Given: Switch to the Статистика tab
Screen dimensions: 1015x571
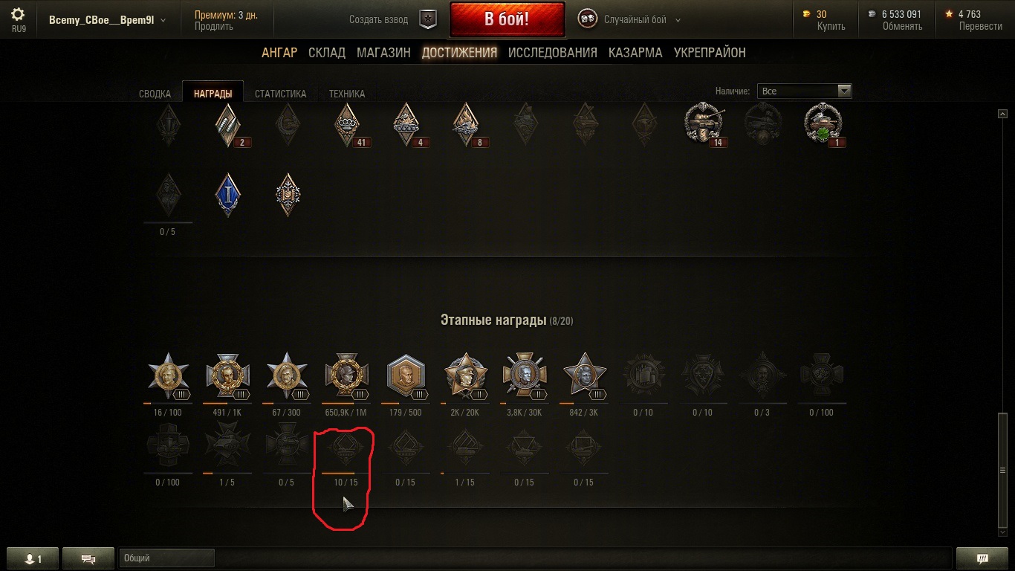Looking at the screenshot, I should 280,94.
